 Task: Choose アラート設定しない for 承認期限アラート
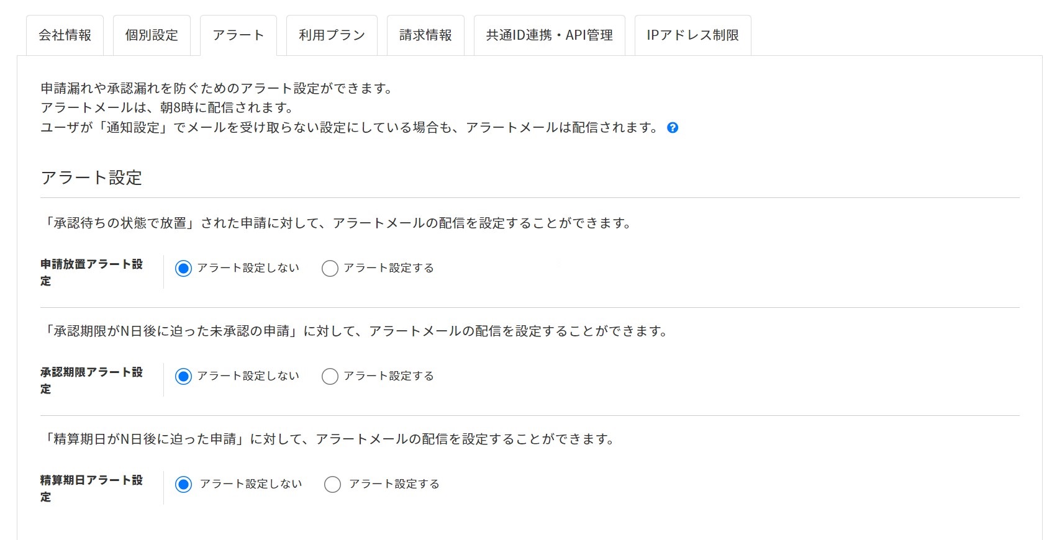pos(183,376)
